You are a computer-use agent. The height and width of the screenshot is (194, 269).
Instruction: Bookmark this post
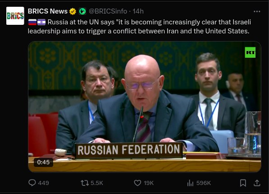coord(243,183)
